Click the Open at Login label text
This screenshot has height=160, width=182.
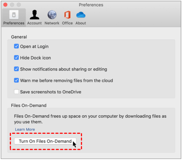pos(34,47)
